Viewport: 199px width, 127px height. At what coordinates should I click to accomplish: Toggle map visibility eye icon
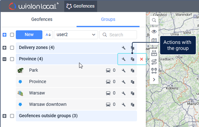[154, 31]
